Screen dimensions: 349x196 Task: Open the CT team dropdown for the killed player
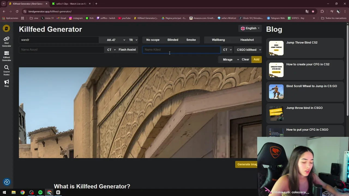(x=227, y=50)
